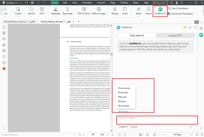Open the Convert ribbon tab
Viewport: 204px width, 137px height.
101,3
